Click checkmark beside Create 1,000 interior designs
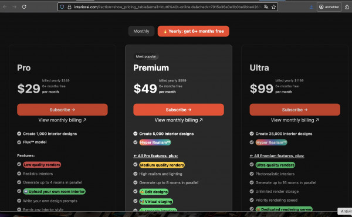 pyautogui.click(x=19, y=134)
